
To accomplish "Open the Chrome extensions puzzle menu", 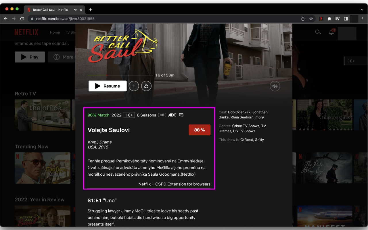I will [329, 19].
